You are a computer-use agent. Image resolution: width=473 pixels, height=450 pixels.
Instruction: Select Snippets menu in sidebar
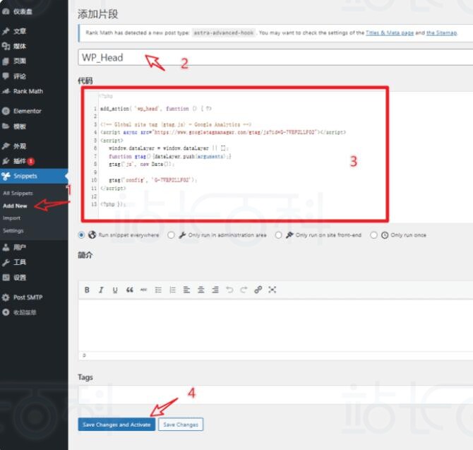pyautogui.click(x=34, y=176)
